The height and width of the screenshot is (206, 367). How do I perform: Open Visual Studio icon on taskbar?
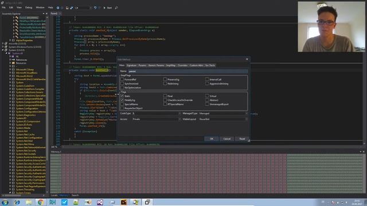(x=100, y=202)
